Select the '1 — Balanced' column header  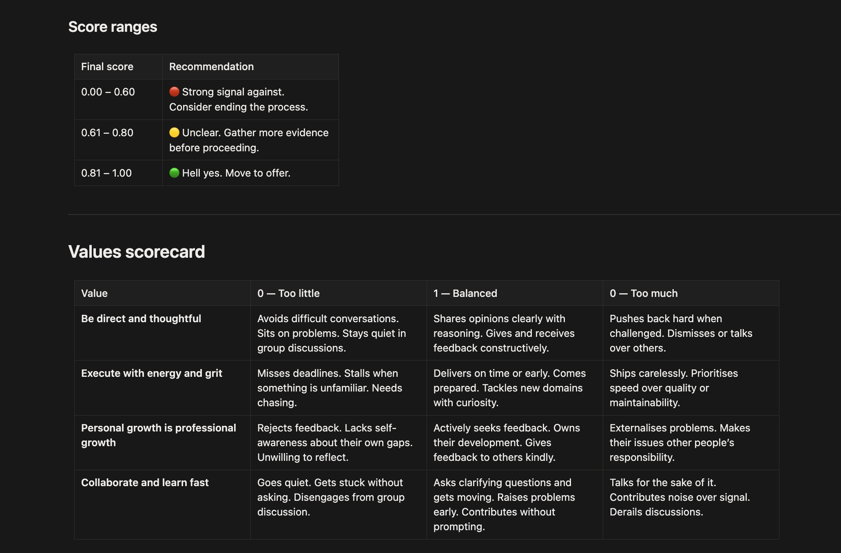coord(465,293)
